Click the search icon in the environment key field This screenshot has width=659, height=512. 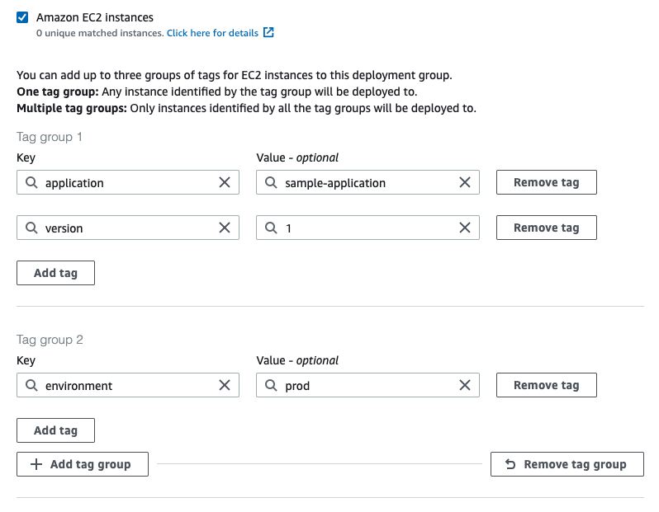tap(31, 385)
